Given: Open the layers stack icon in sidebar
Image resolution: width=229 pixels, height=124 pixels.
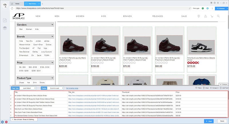Looking at the screenshot, I should (x=5, y=28).
